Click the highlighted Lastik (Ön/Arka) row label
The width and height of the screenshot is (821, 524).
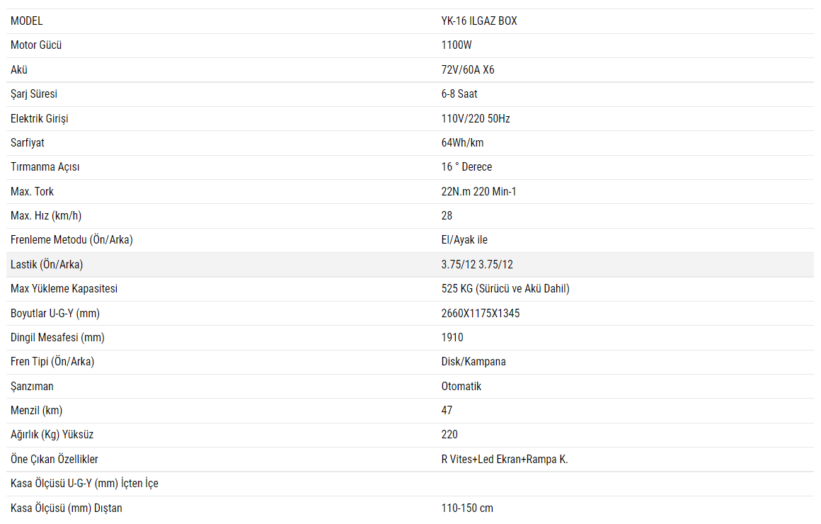47,265
